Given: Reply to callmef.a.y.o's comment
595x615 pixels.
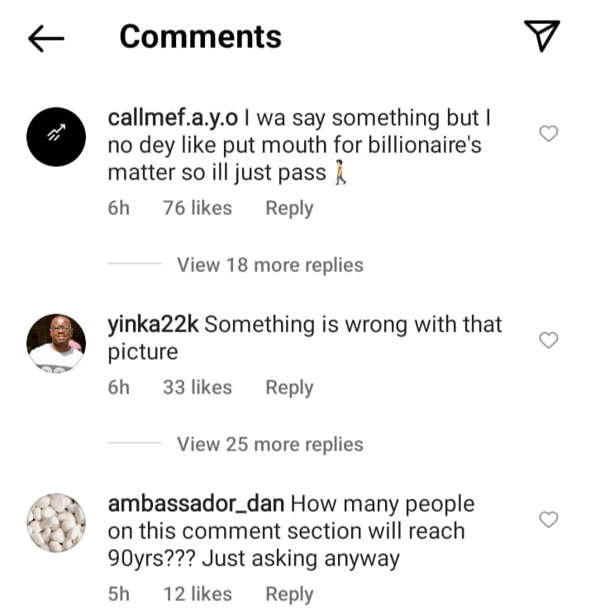Looking at the screenshot, I should tap(289, 208).
